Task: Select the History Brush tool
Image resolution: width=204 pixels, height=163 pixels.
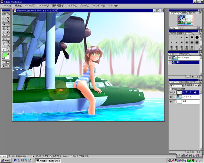Action: [8, 28]
